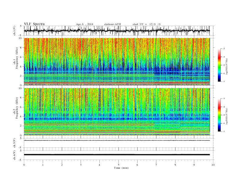Click the "-4" label on ch.2 colorbar

coord(223,107)
